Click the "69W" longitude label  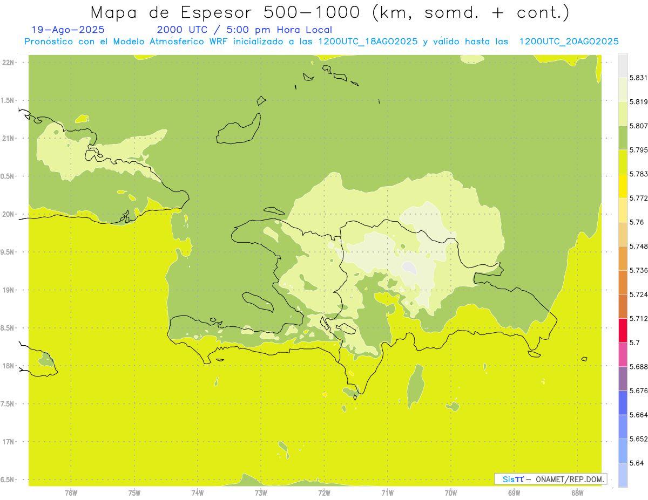tap(514, 492)
